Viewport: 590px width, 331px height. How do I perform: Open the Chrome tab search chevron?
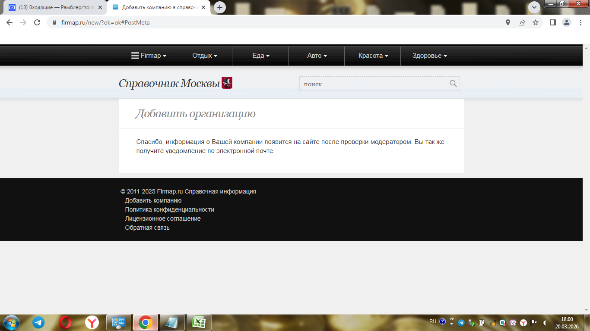(x=534, y=7)
